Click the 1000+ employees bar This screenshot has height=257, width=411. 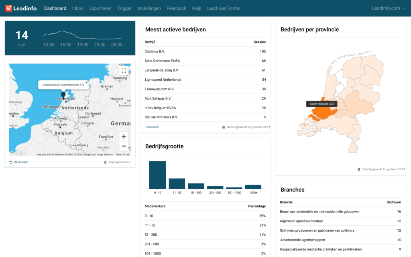click(x=253, y=187)
